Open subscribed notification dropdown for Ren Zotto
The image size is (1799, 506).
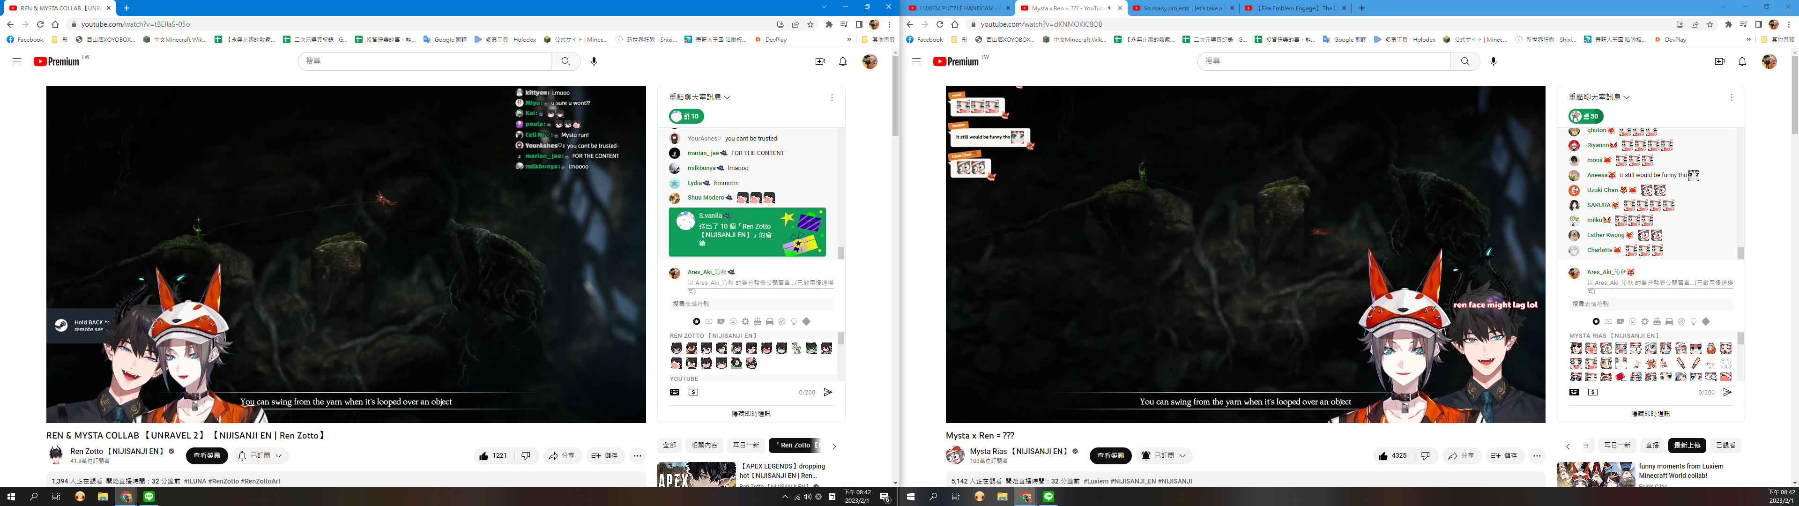coord(260,456)
